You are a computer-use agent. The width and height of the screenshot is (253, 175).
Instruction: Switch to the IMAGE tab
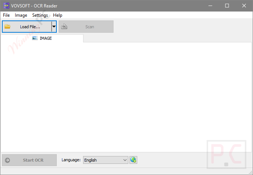42,38
